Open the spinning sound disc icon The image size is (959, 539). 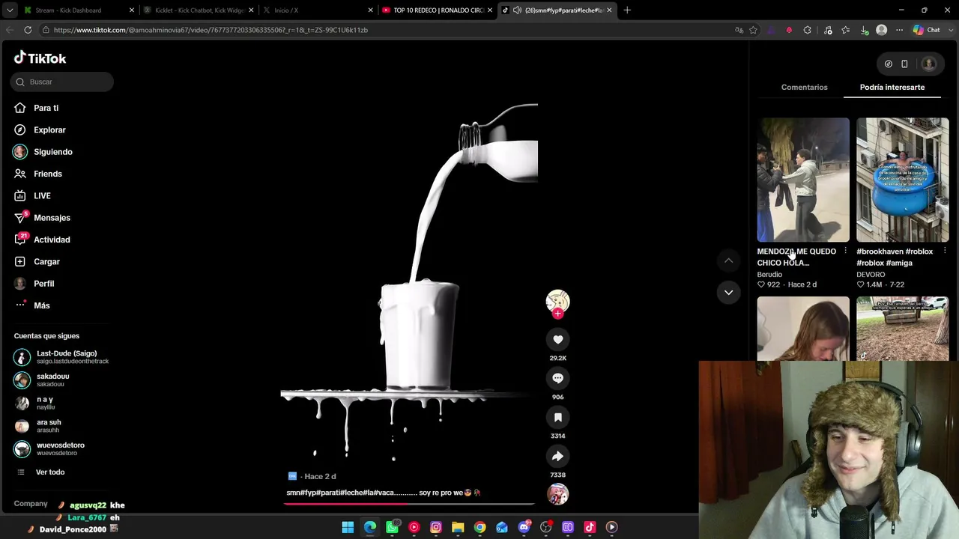(x=557, y=495)
